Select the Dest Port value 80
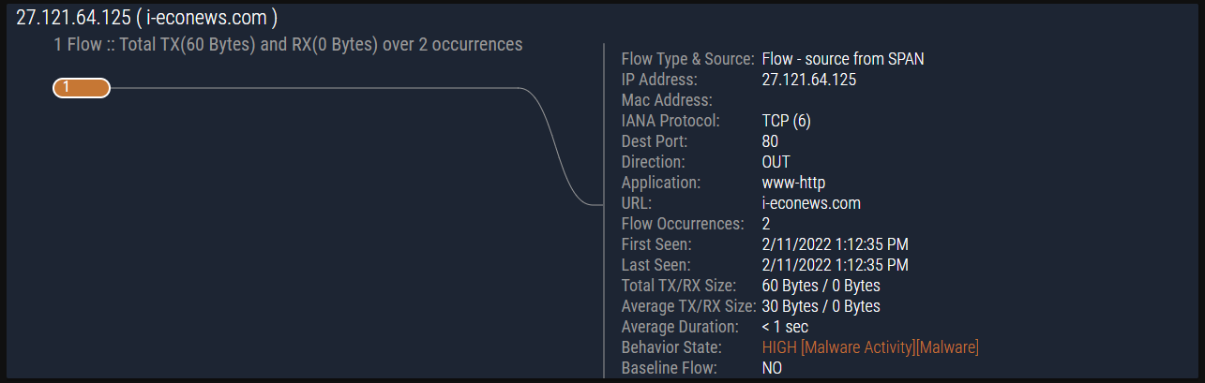This screenshot has width=1205, height=383. [x=770, y=141]
